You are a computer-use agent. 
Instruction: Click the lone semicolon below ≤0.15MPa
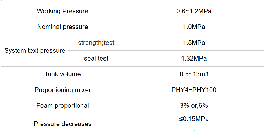pos(194,129)
